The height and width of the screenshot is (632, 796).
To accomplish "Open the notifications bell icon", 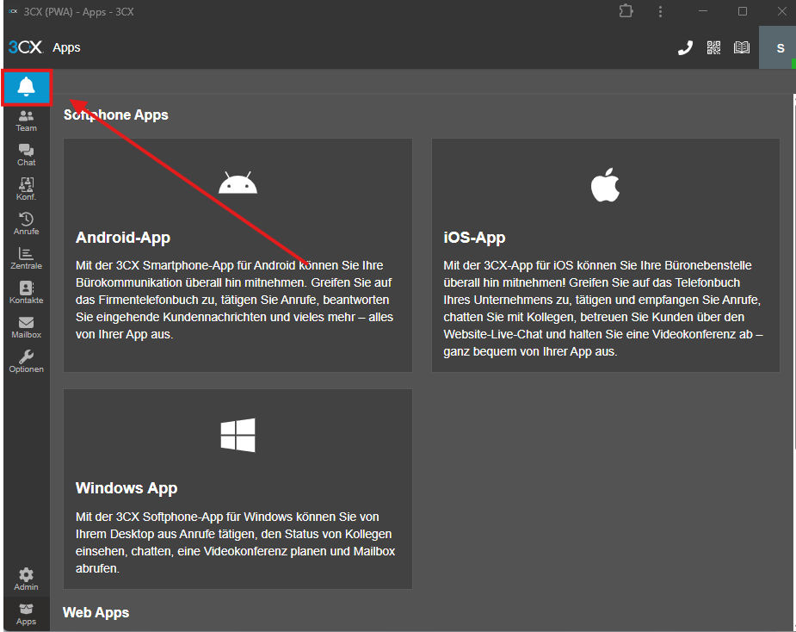I will pos(27,87).
